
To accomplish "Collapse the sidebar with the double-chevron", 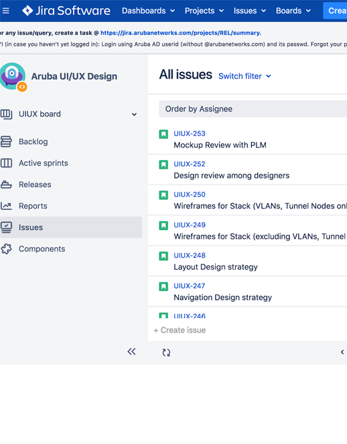I will 131,351.
